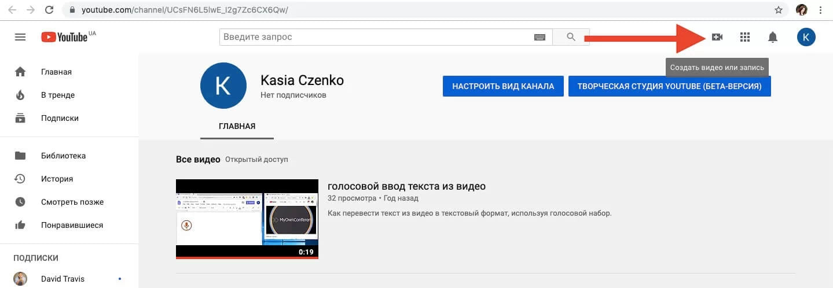Screen dimensions: 833x288
Task: Open the hamburger guide menu
Action: coord(20,37)
